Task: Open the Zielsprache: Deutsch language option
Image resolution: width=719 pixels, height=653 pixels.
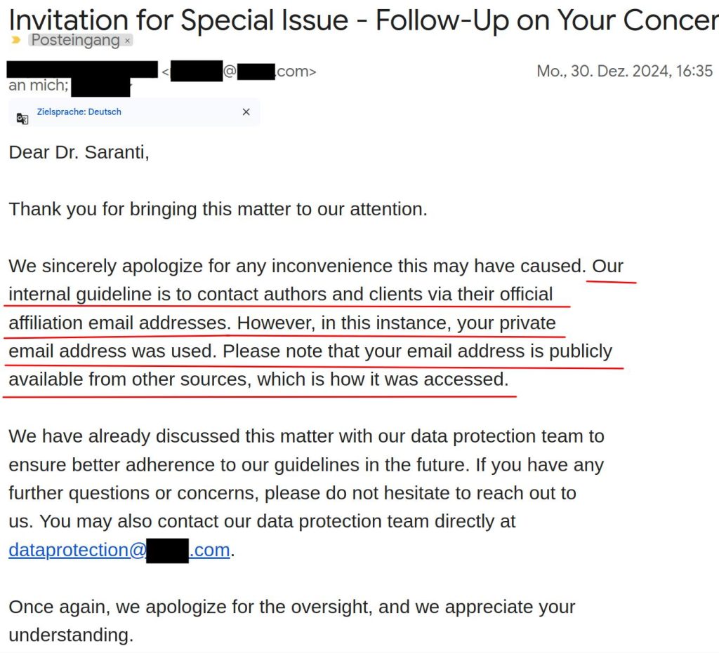Action: 79,112
